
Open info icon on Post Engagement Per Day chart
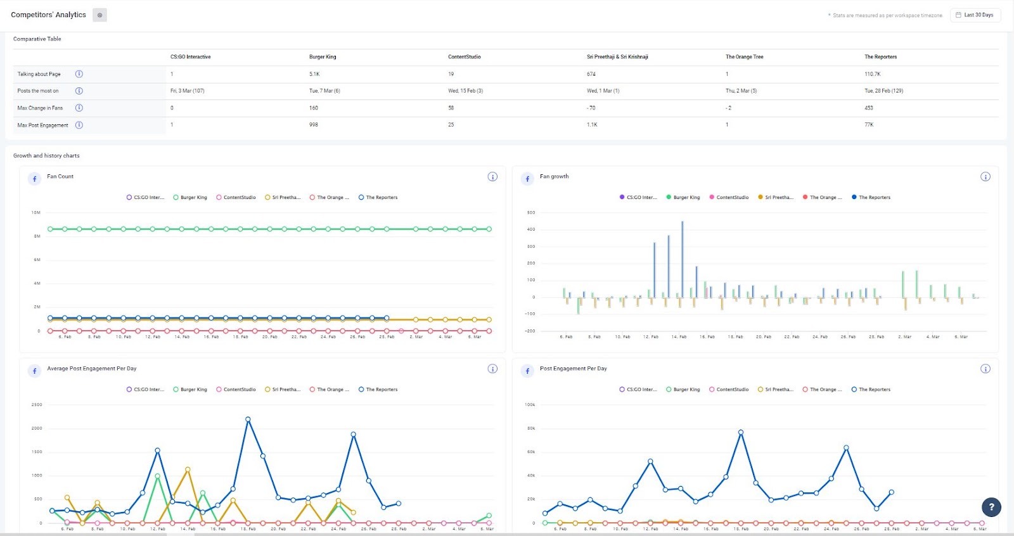tap(985, 369)
